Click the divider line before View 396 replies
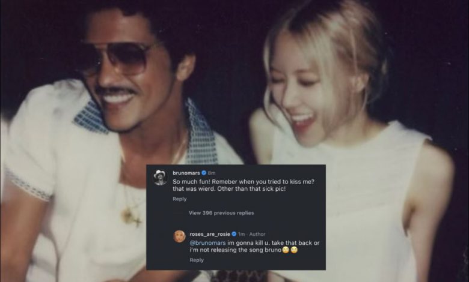This screenshot has width=469, height=282. point(179,213)
